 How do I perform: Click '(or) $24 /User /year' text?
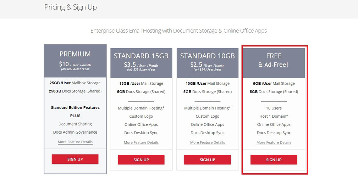pyautogui.click(x=208, y=69)
